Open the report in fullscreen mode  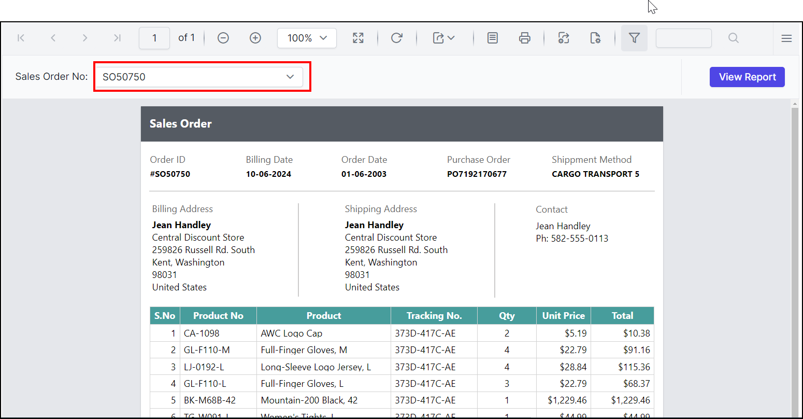tap(358, 37)
